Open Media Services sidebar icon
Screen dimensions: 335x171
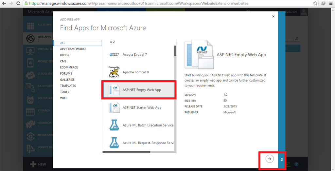pyautogui.click(x=30, y=137)
